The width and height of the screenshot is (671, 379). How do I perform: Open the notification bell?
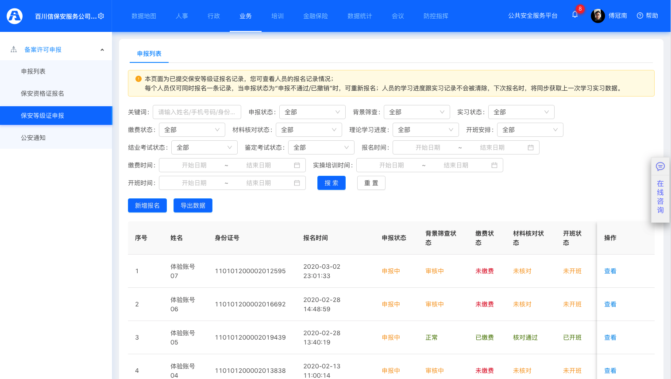coord(575,15)
